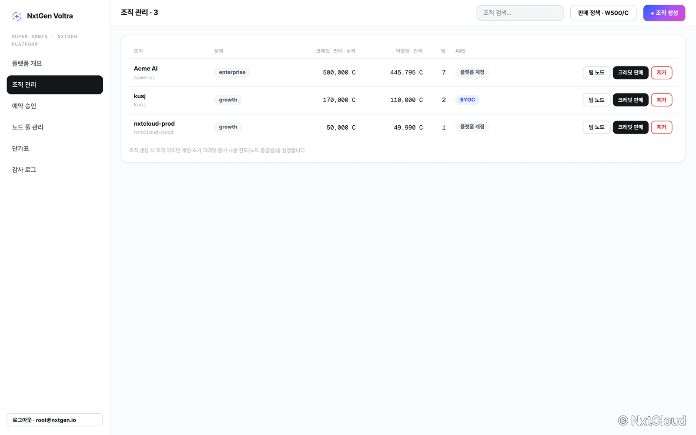Click the 조직 검색 search field

(x=520, y=13)
